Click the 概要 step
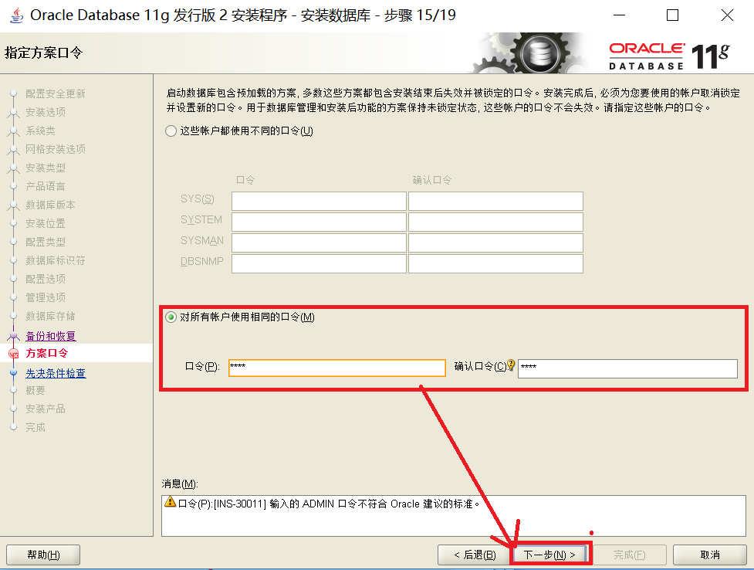754x570 pixels. click(36, 390)
